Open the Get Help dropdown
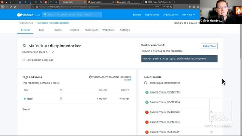The width and height of the screenshot is (242, 136). tap(188, 15)
